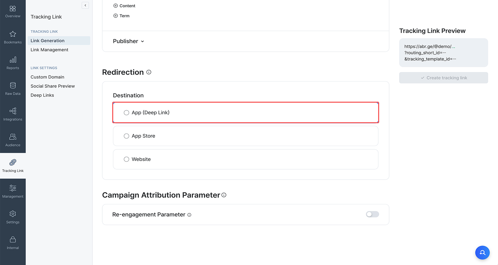Open Reports bar chart icon

[x=13, y=60]
